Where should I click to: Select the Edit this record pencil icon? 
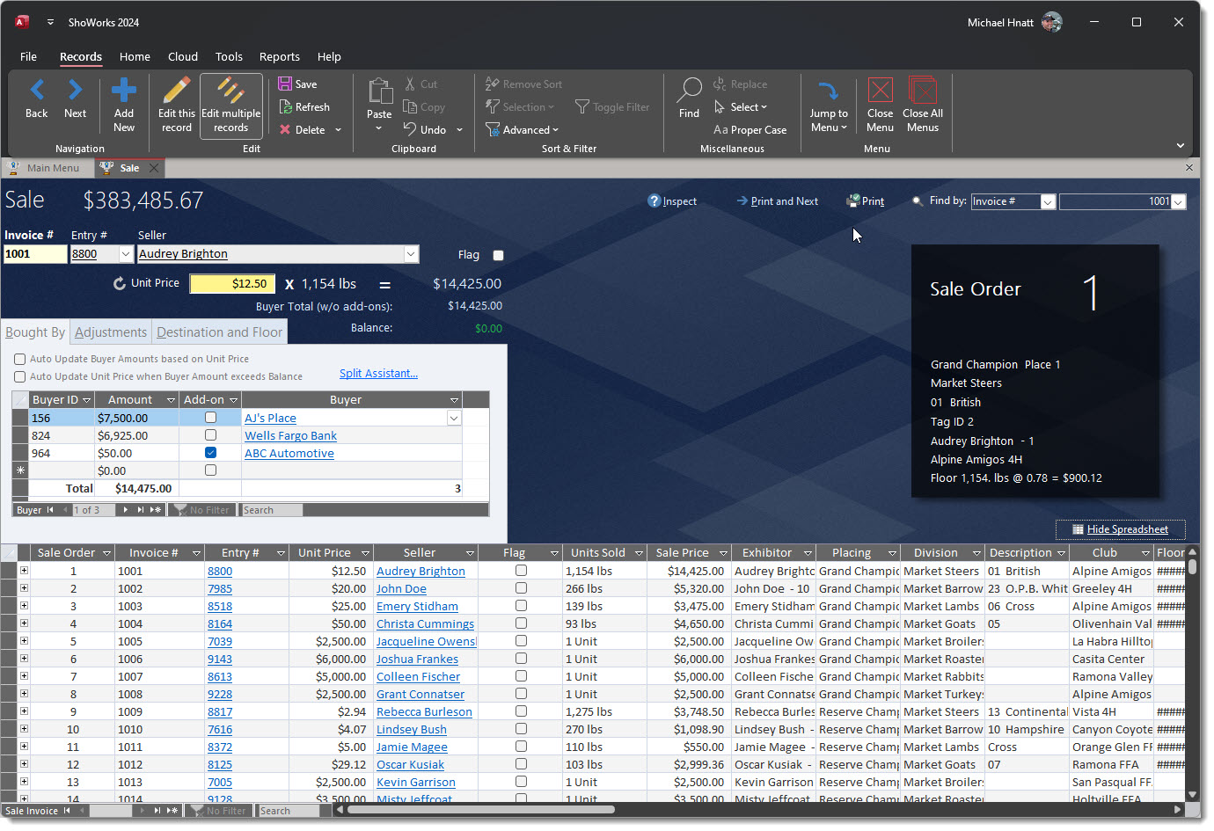point(177,90)
